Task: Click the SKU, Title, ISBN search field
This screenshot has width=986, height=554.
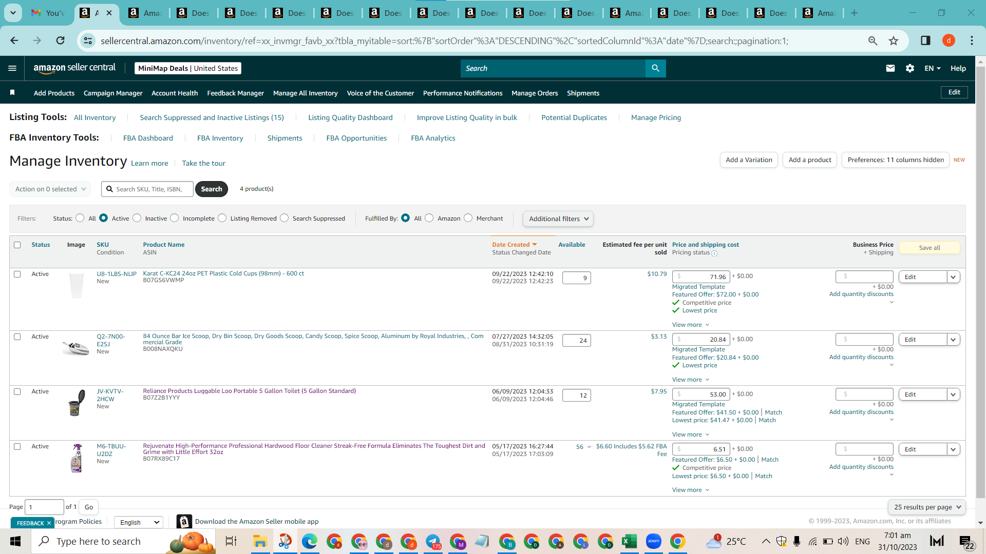Action: [148, 189]
